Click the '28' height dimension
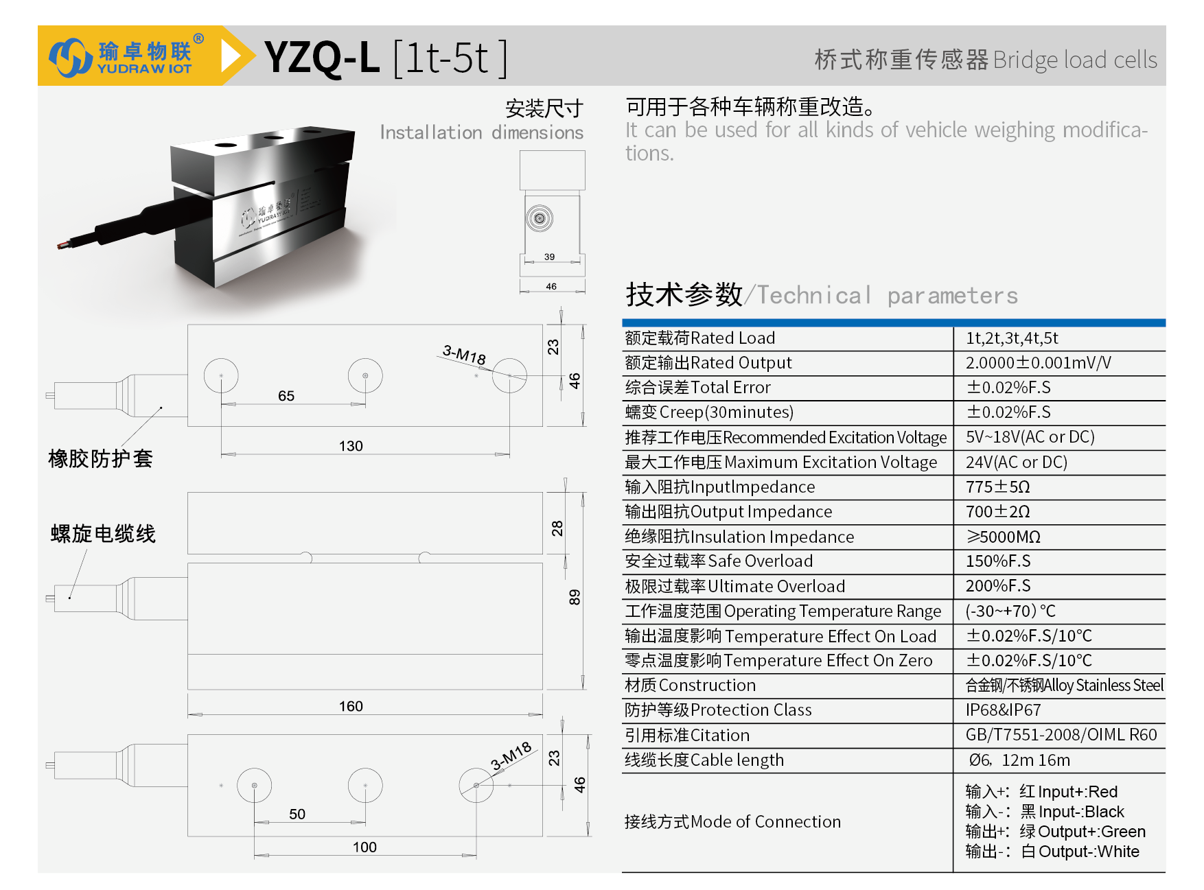Screen dimensions: 1204x890 (x=557, y=528)
